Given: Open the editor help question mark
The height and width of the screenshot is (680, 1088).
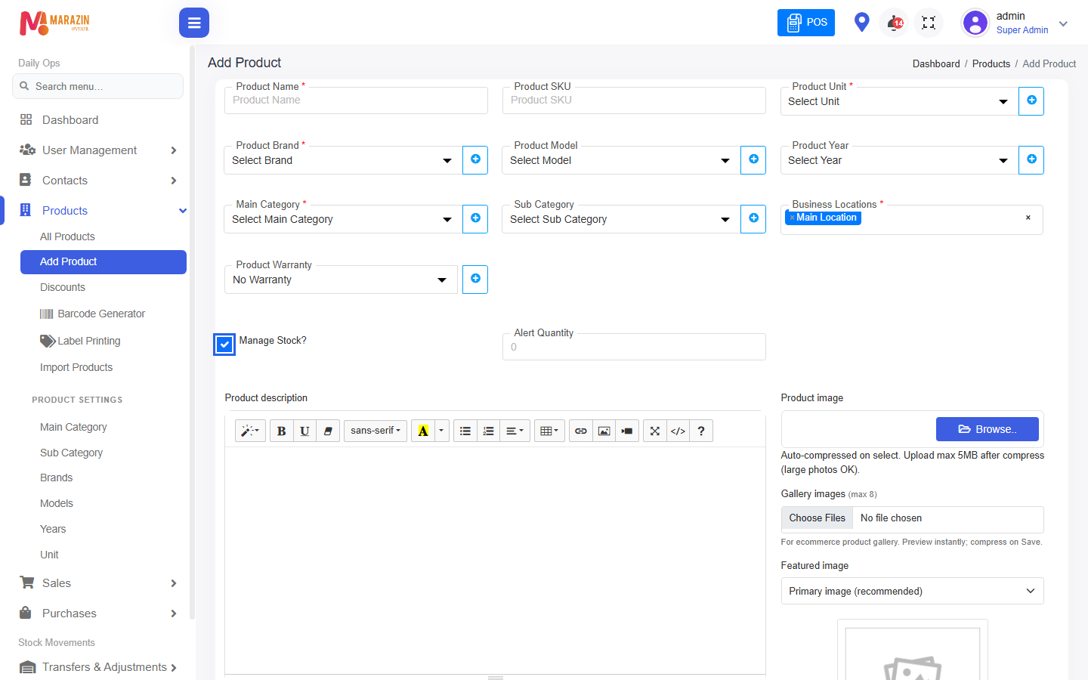Looking at the screenshot, I should point(701,431).
